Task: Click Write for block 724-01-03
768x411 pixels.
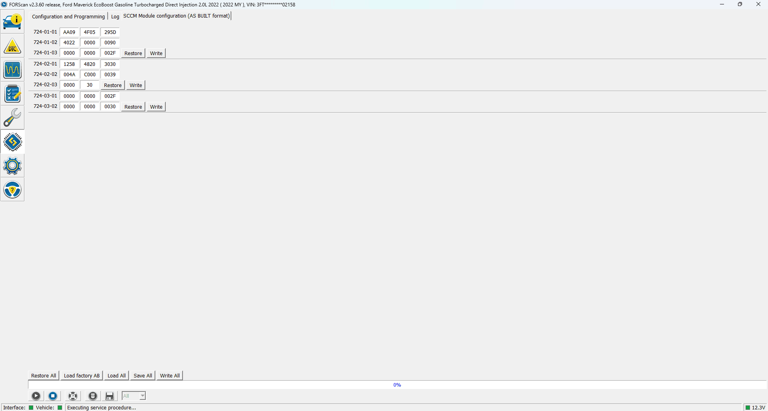Action: (x=156, y=53)
